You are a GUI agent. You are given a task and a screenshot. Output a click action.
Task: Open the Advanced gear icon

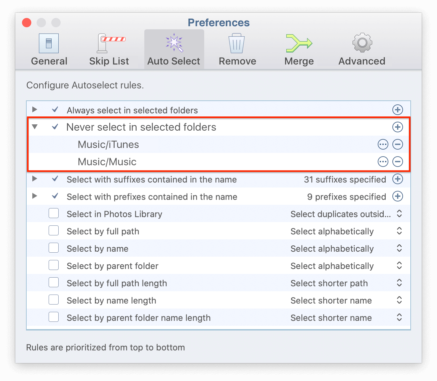click(x=362, y=43)
